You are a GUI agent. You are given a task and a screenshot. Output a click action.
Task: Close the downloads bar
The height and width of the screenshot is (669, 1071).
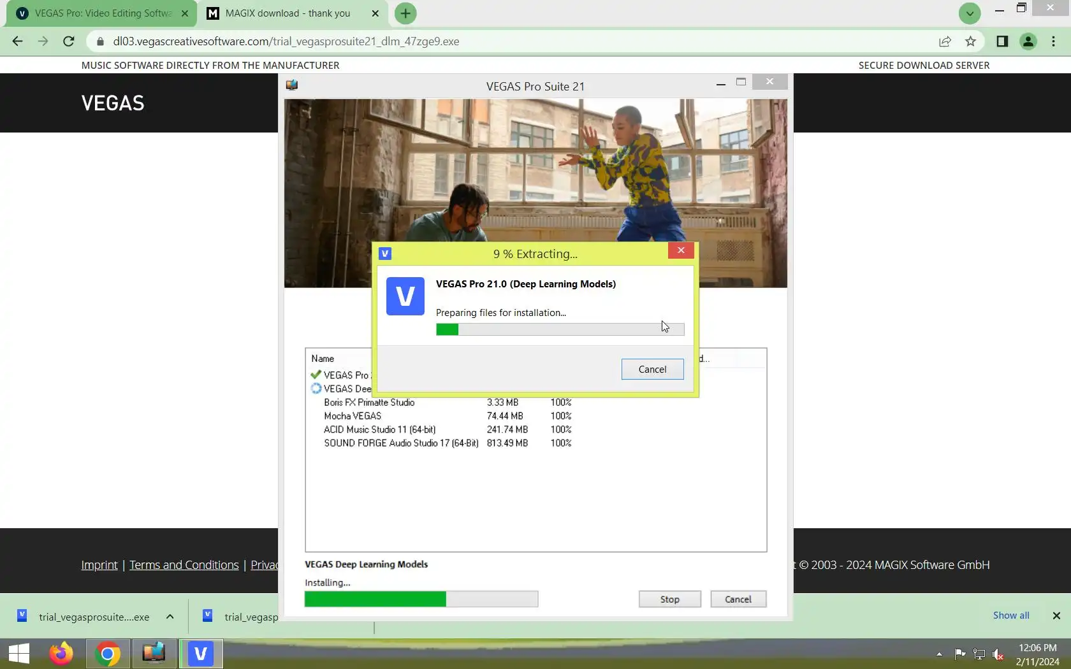point(1056,615)
